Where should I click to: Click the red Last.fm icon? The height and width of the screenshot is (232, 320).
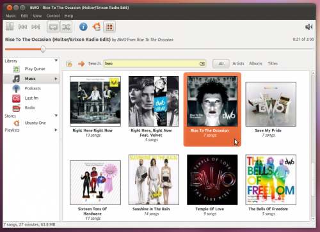(16, 98)
